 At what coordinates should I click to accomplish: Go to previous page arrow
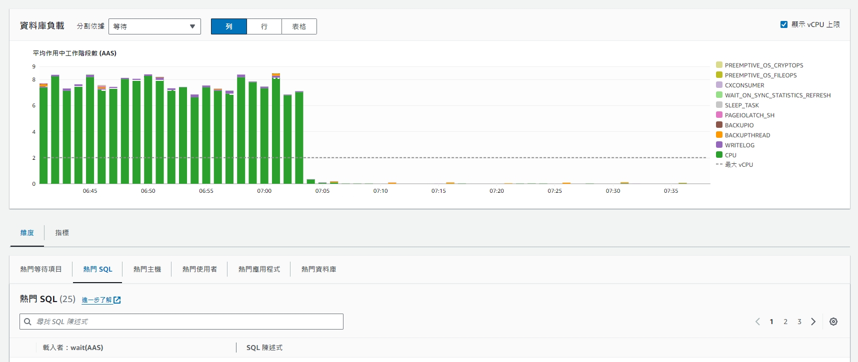(x=757, y=322)
